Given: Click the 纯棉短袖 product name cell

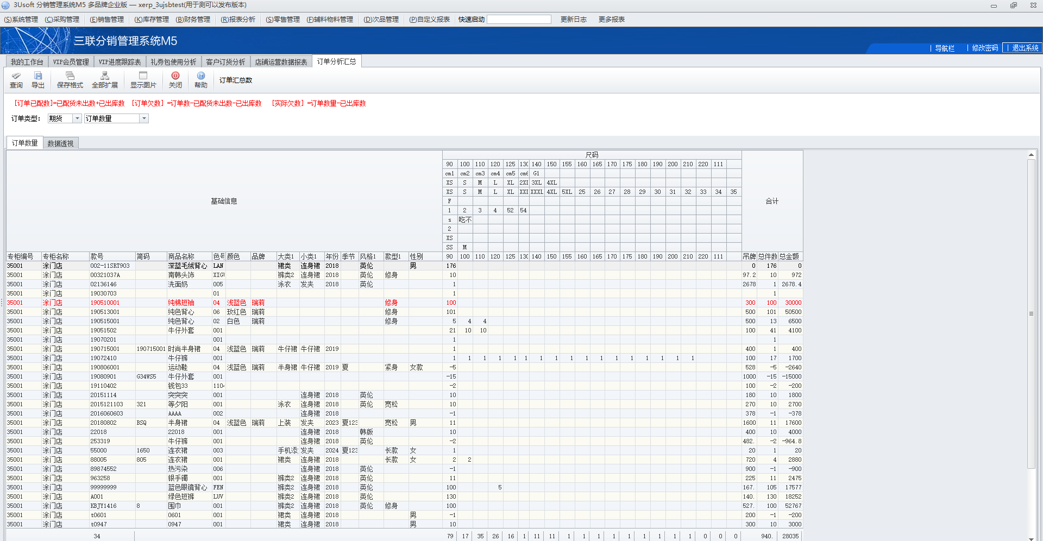Looking at the screenshot, I should click(189, 303).
